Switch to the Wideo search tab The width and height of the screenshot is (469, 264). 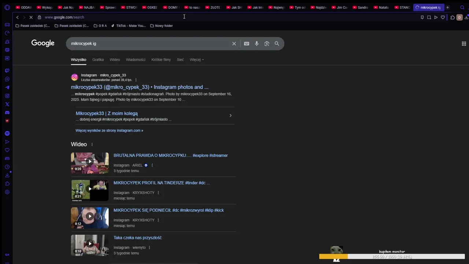click(115, 60)
